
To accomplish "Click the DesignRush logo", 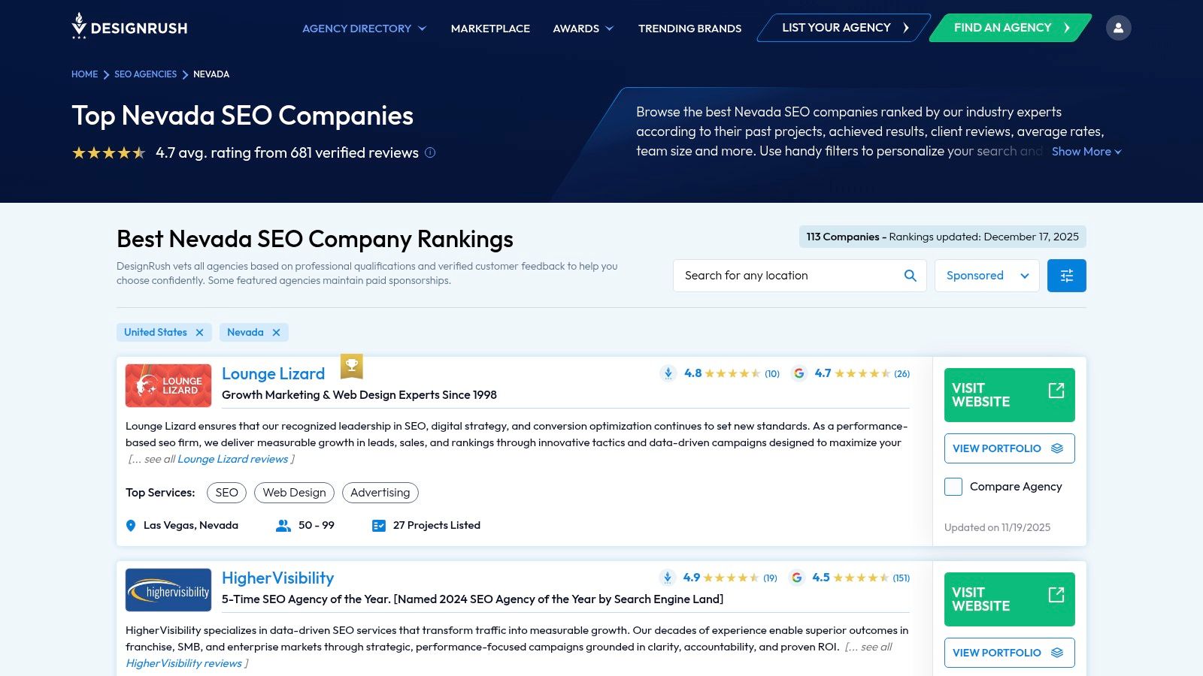I will point(129,27).
